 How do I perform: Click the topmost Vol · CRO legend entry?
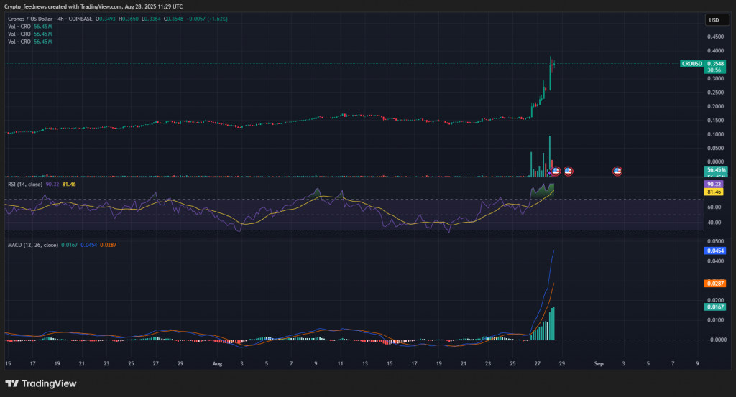point(19,26)
